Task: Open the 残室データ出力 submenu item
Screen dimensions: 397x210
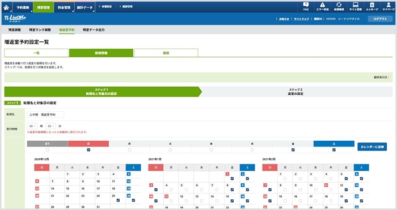Action: (x=94, y=30)
